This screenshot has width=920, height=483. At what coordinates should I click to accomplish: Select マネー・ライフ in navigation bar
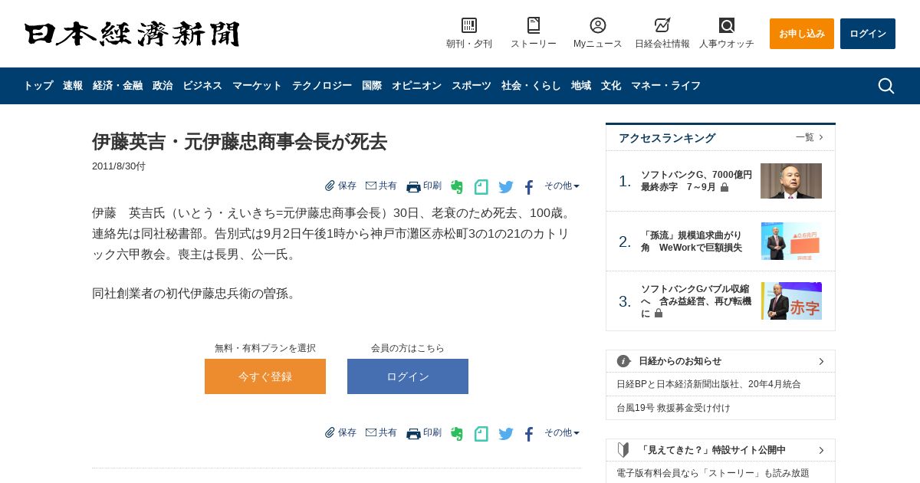[665, 86]
